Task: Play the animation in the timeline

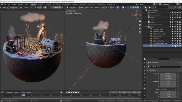Action: pos(74,92)
